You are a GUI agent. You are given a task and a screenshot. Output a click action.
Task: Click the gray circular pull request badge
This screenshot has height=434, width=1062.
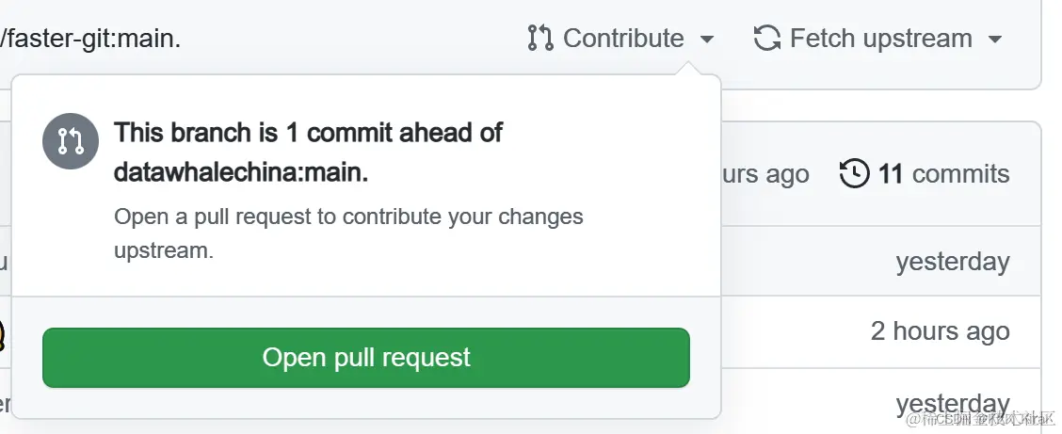tap(71, 141)
